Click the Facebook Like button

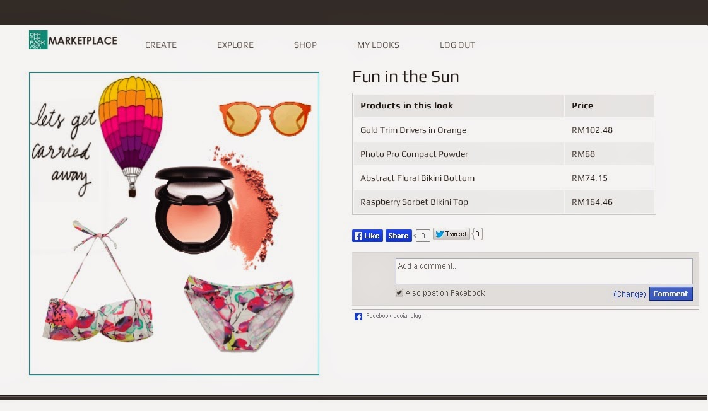click(367, 236)
